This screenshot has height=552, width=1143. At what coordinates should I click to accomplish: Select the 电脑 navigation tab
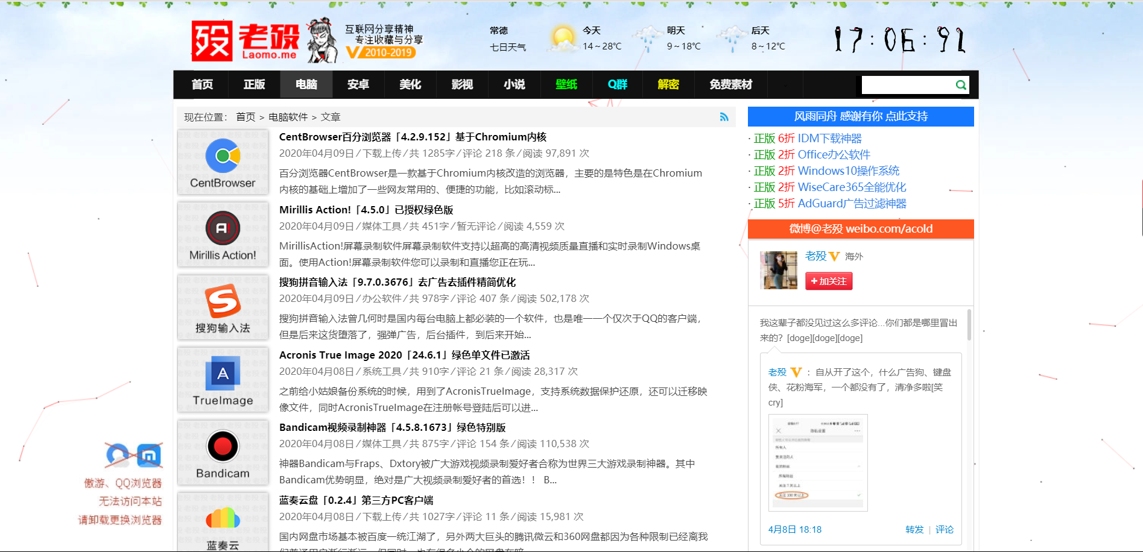[x=306, y=84]
